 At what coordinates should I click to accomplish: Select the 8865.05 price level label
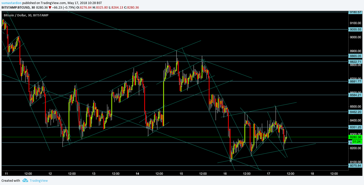tap(355, 56)
